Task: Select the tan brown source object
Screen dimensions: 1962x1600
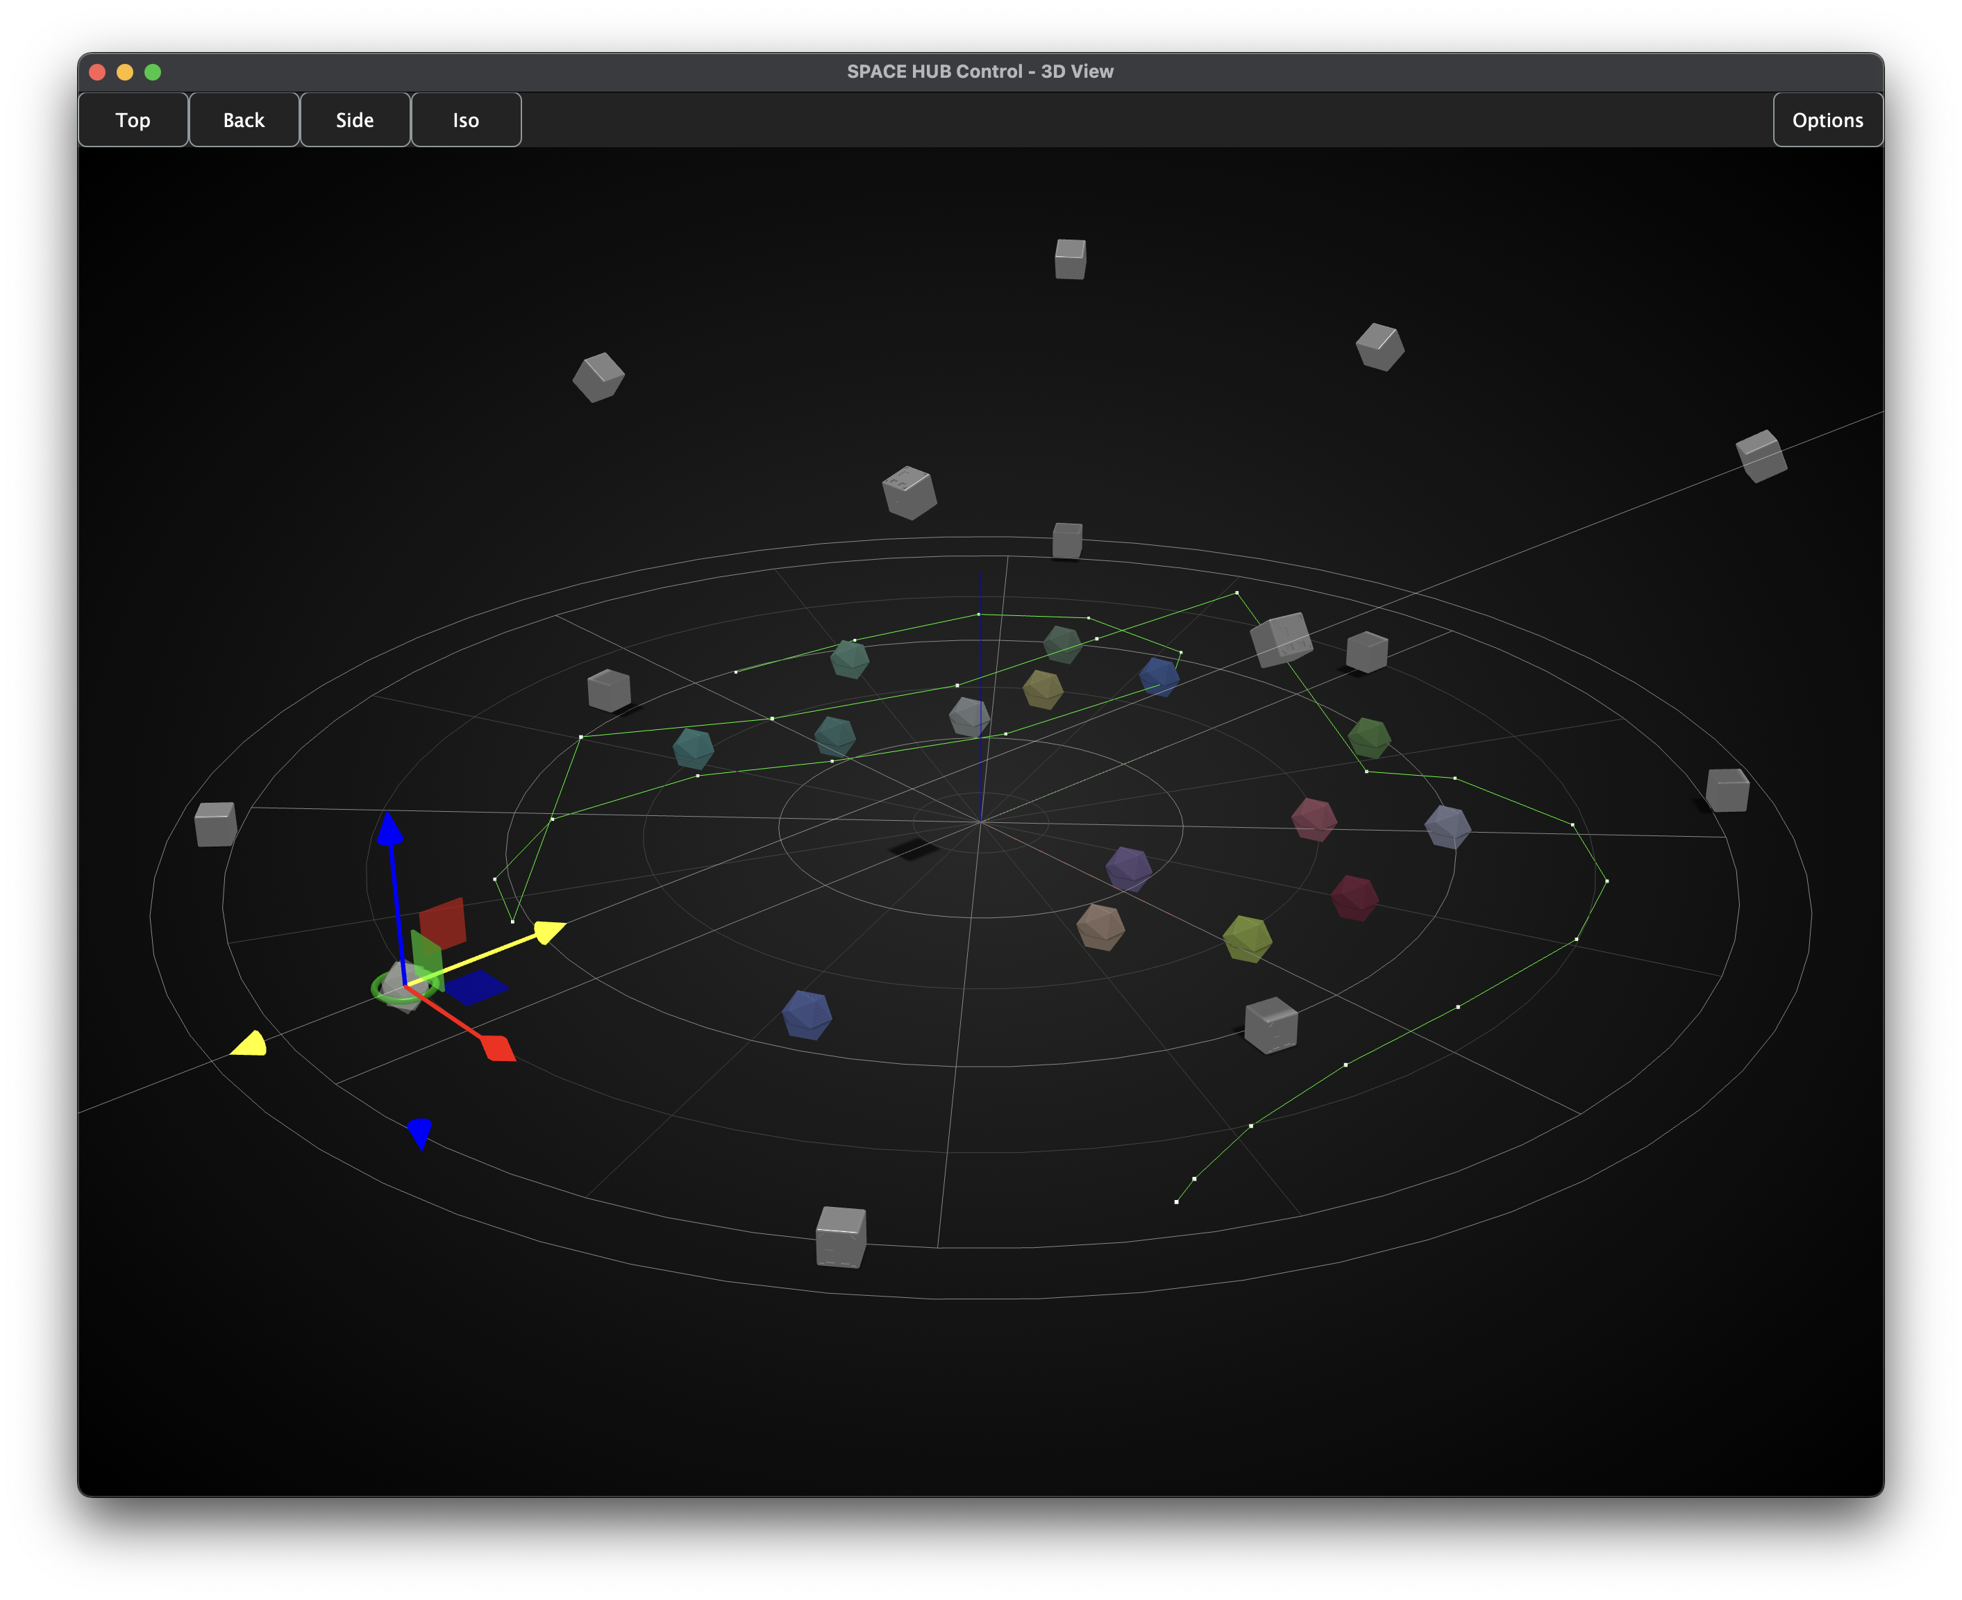Action: (x=1100, y=926)
